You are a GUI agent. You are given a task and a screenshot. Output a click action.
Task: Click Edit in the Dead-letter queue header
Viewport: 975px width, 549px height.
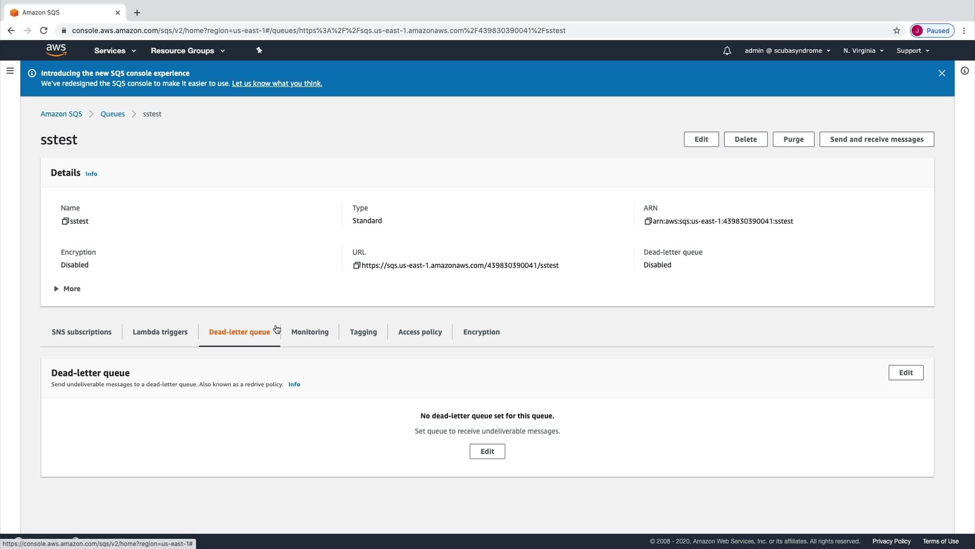(x=906, y=373)
